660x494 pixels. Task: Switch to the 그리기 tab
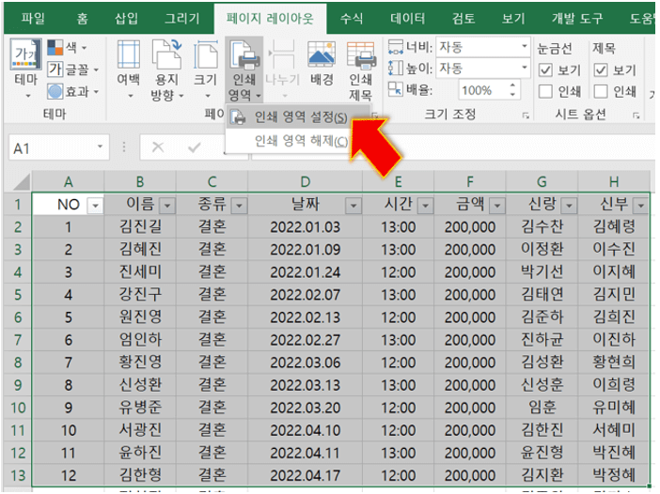point(181,19)
